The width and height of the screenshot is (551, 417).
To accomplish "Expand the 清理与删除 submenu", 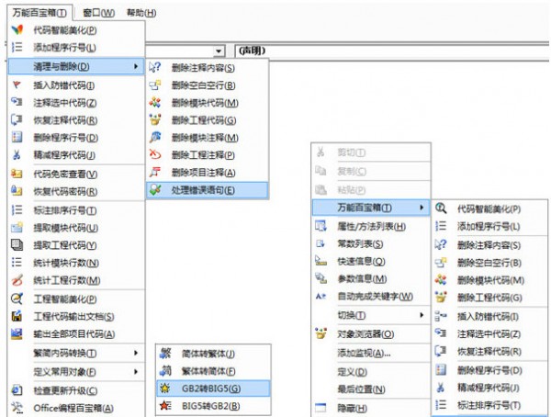I will tap(73, 66).
